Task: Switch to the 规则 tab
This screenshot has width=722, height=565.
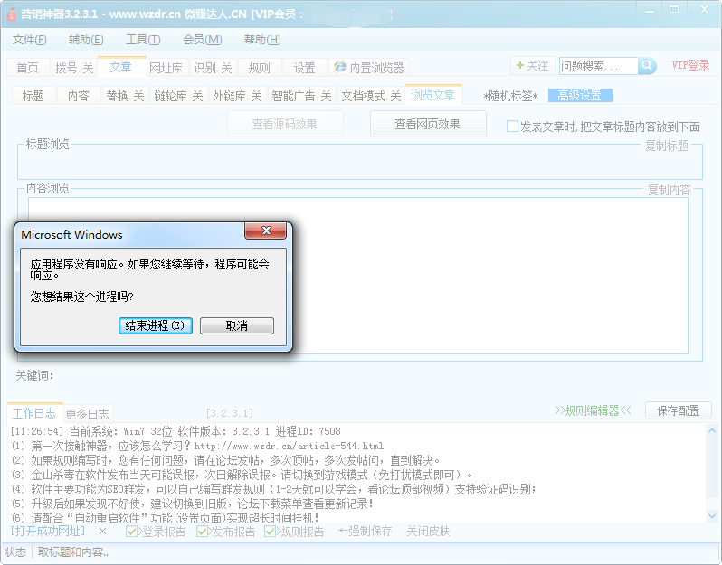Action: [x=260, y=68]
